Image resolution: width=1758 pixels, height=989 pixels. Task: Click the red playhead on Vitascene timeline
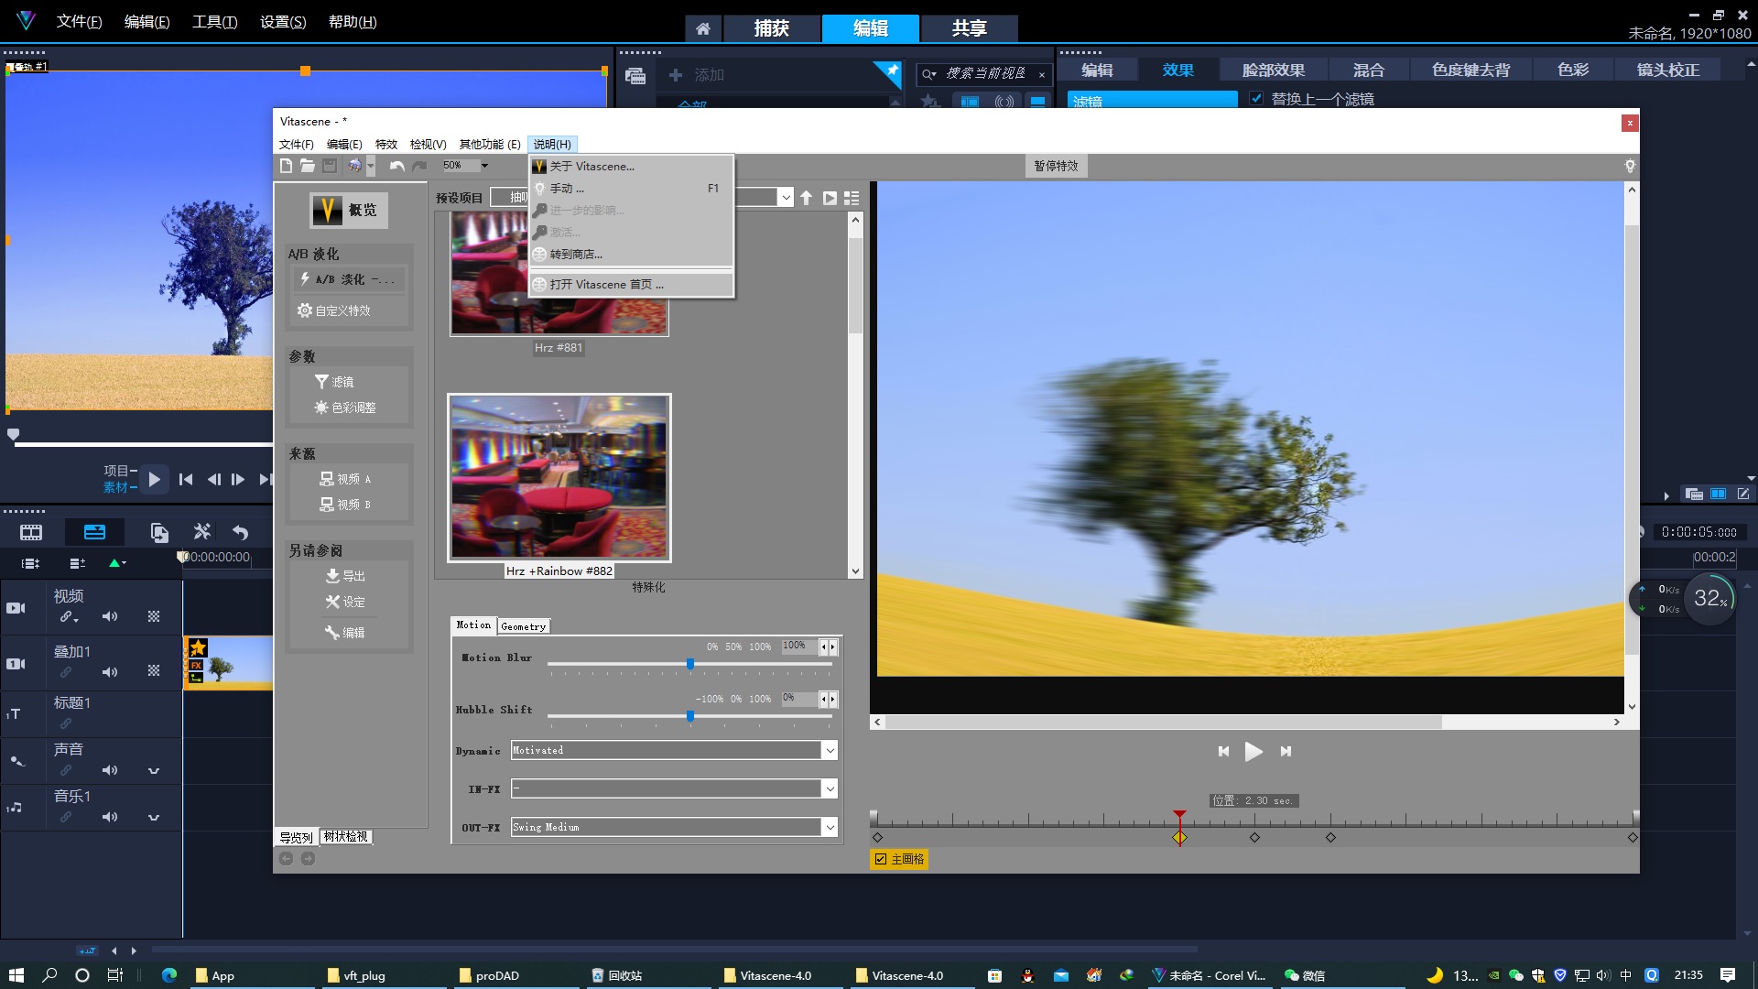click(x=1179, y=815)
